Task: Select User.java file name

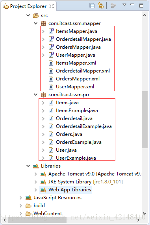Action: pos(66,150)
